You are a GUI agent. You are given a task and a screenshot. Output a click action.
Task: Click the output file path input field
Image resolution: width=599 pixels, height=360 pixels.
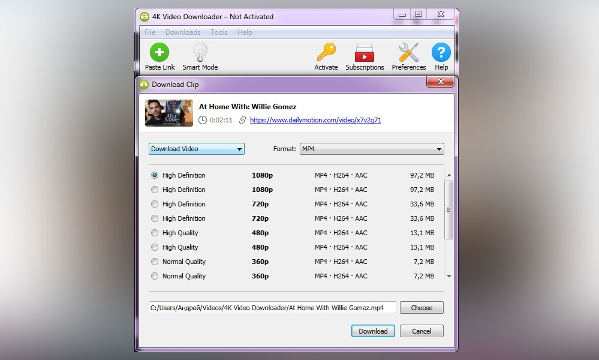[x=272, y=308]
